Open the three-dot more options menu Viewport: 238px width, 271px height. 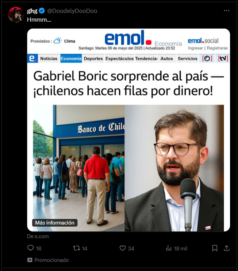coord(226,11)
